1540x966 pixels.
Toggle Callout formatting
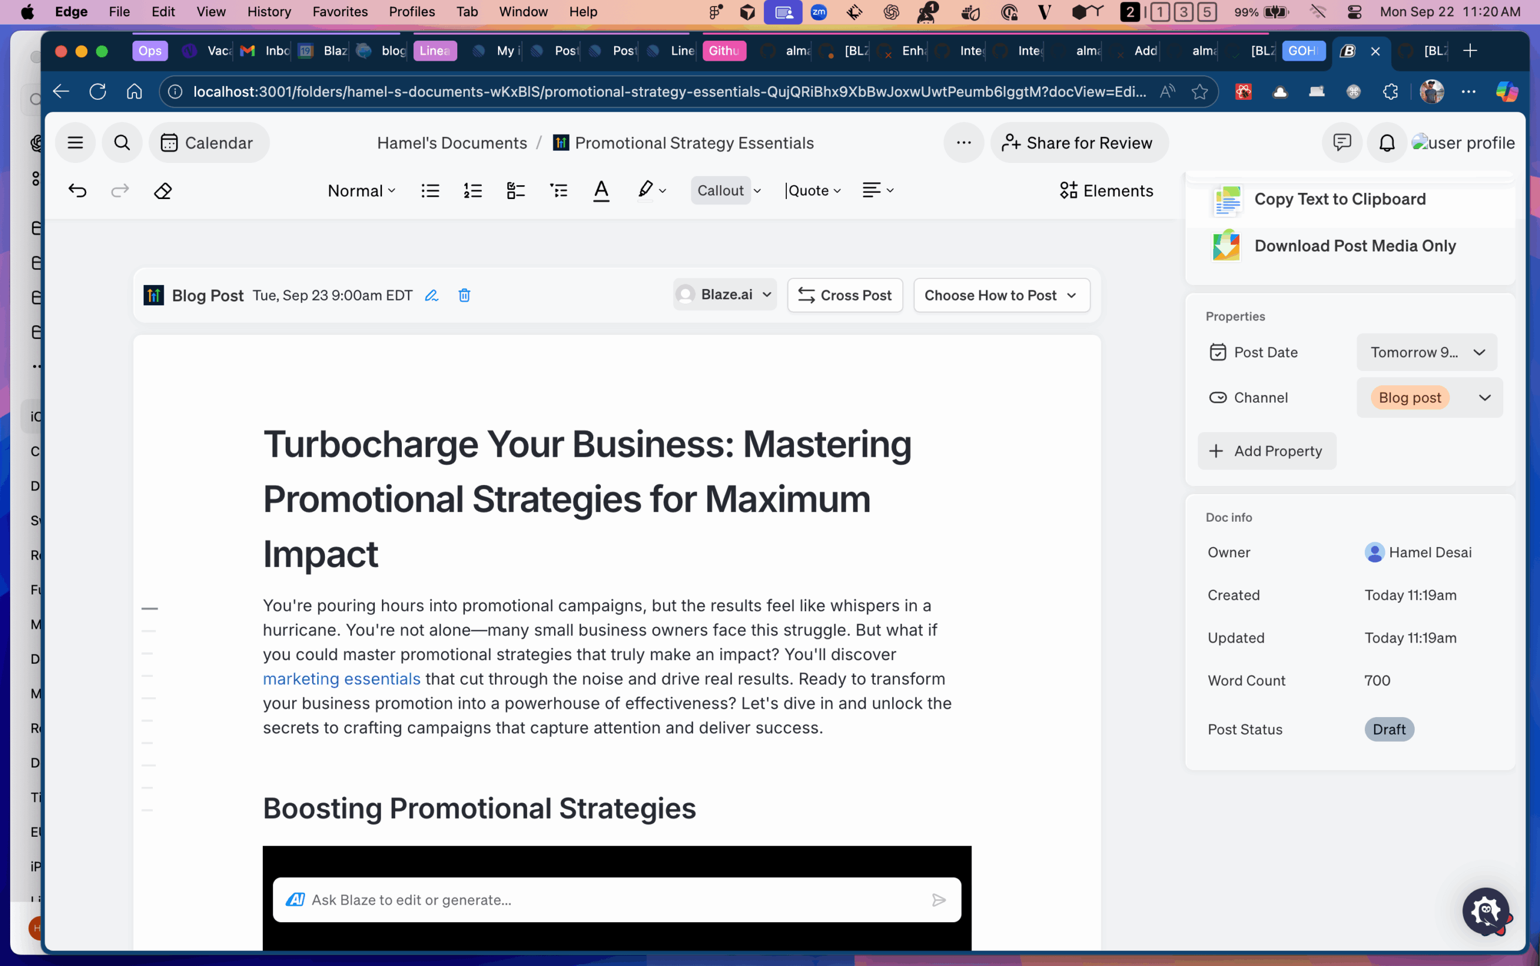coord(721,191)
